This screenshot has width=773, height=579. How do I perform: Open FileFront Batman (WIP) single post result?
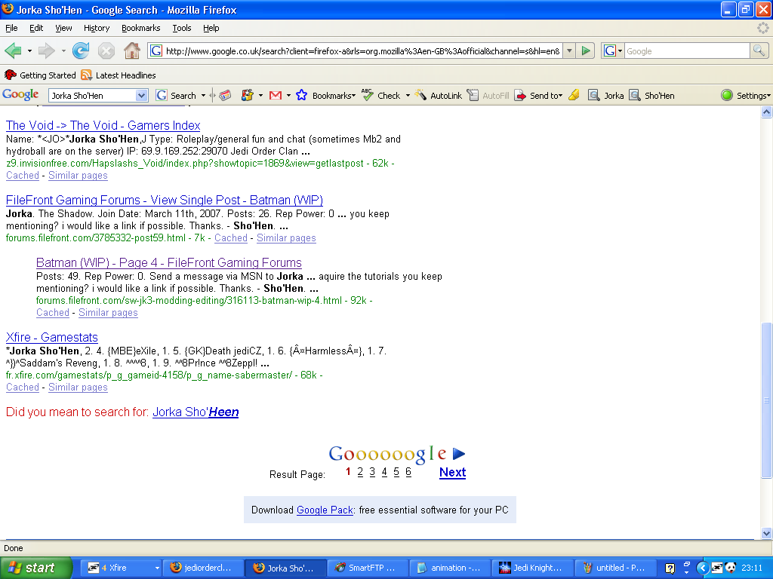point(164,201)
